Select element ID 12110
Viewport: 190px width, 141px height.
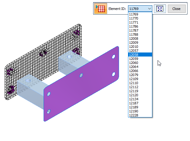[x=140, y=83]
